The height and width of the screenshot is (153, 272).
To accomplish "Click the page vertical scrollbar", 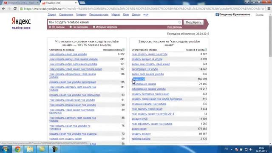I will (x=270, y=36).
